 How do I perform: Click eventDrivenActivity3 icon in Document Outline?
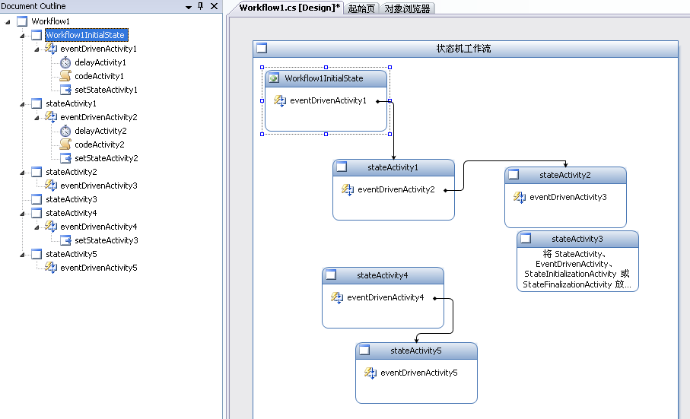pyautogui.click(x=51, y=186)
